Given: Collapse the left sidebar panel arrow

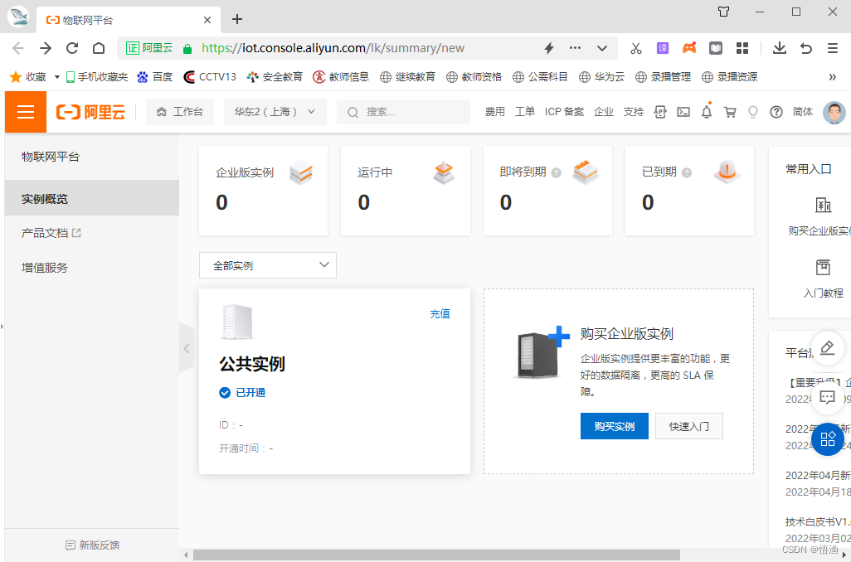Looking at the screenshot, I should (x=187, y=348).
